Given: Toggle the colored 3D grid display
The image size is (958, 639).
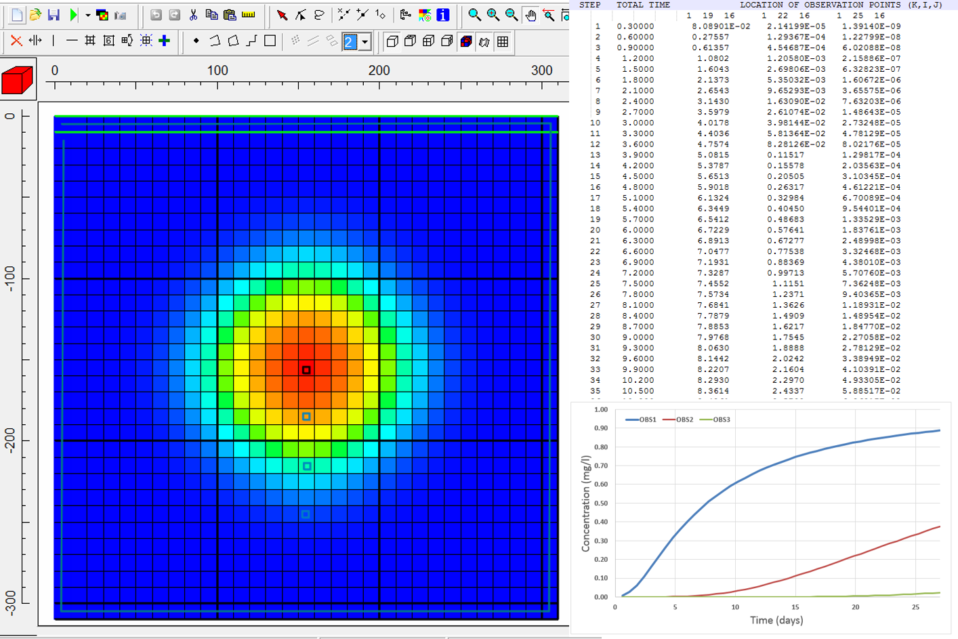Looking at the screenshot, I should click(466, 41).
